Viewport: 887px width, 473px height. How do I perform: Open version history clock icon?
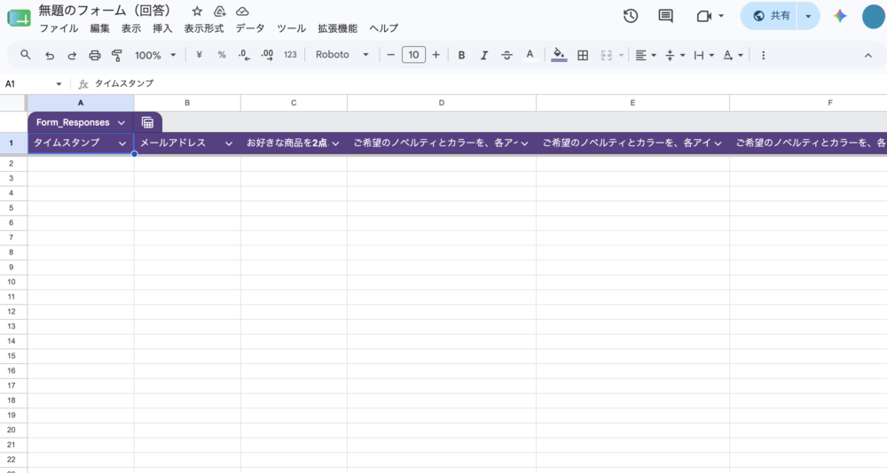tap(631, 16)
